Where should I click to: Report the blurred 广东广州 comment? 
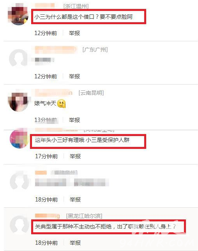[74, 76]
